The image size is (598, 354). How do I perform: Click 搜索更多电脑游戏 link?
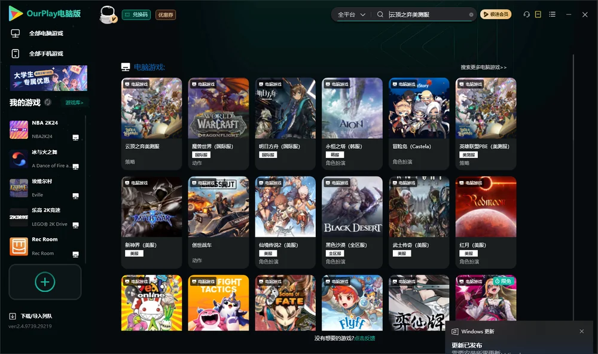[483, 68]
